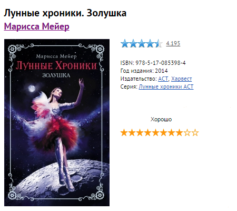Click the half-filled fifth blue star

pyautogui.click(x=159, y=43)
